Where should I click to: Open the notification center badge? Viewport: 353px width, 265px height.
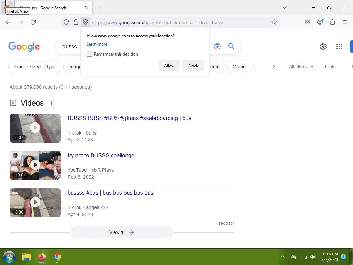[343, 256]
